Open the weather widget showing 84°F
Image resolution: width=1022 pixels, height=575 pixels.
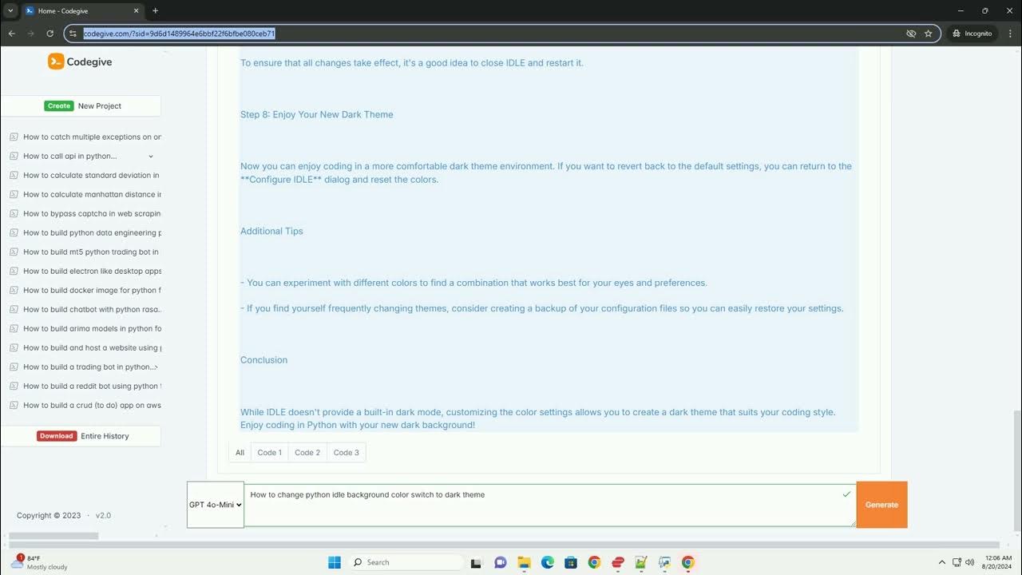pyautogui.click(x=40, y=562)
